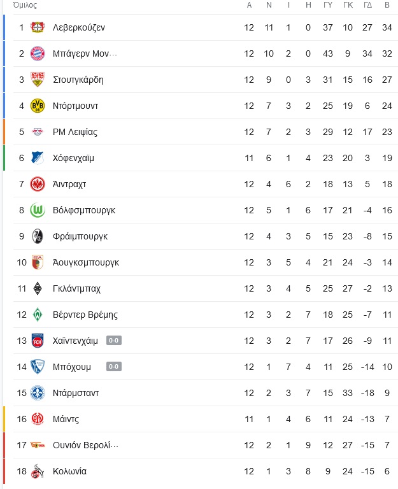
Task: Click the Bayer Leverkusen club logo
Action: [38, 27]
